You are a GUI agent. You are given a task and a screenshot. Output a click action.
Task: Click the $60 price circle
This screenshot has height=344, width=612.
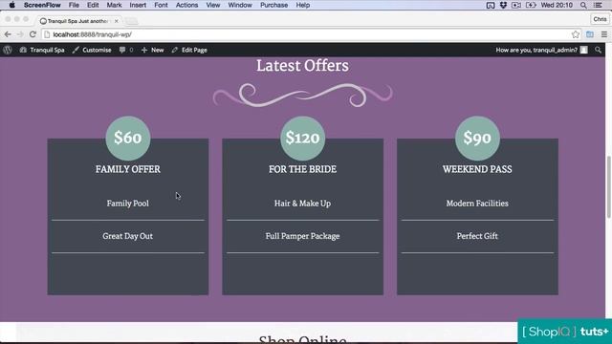[x=128, y=138]
